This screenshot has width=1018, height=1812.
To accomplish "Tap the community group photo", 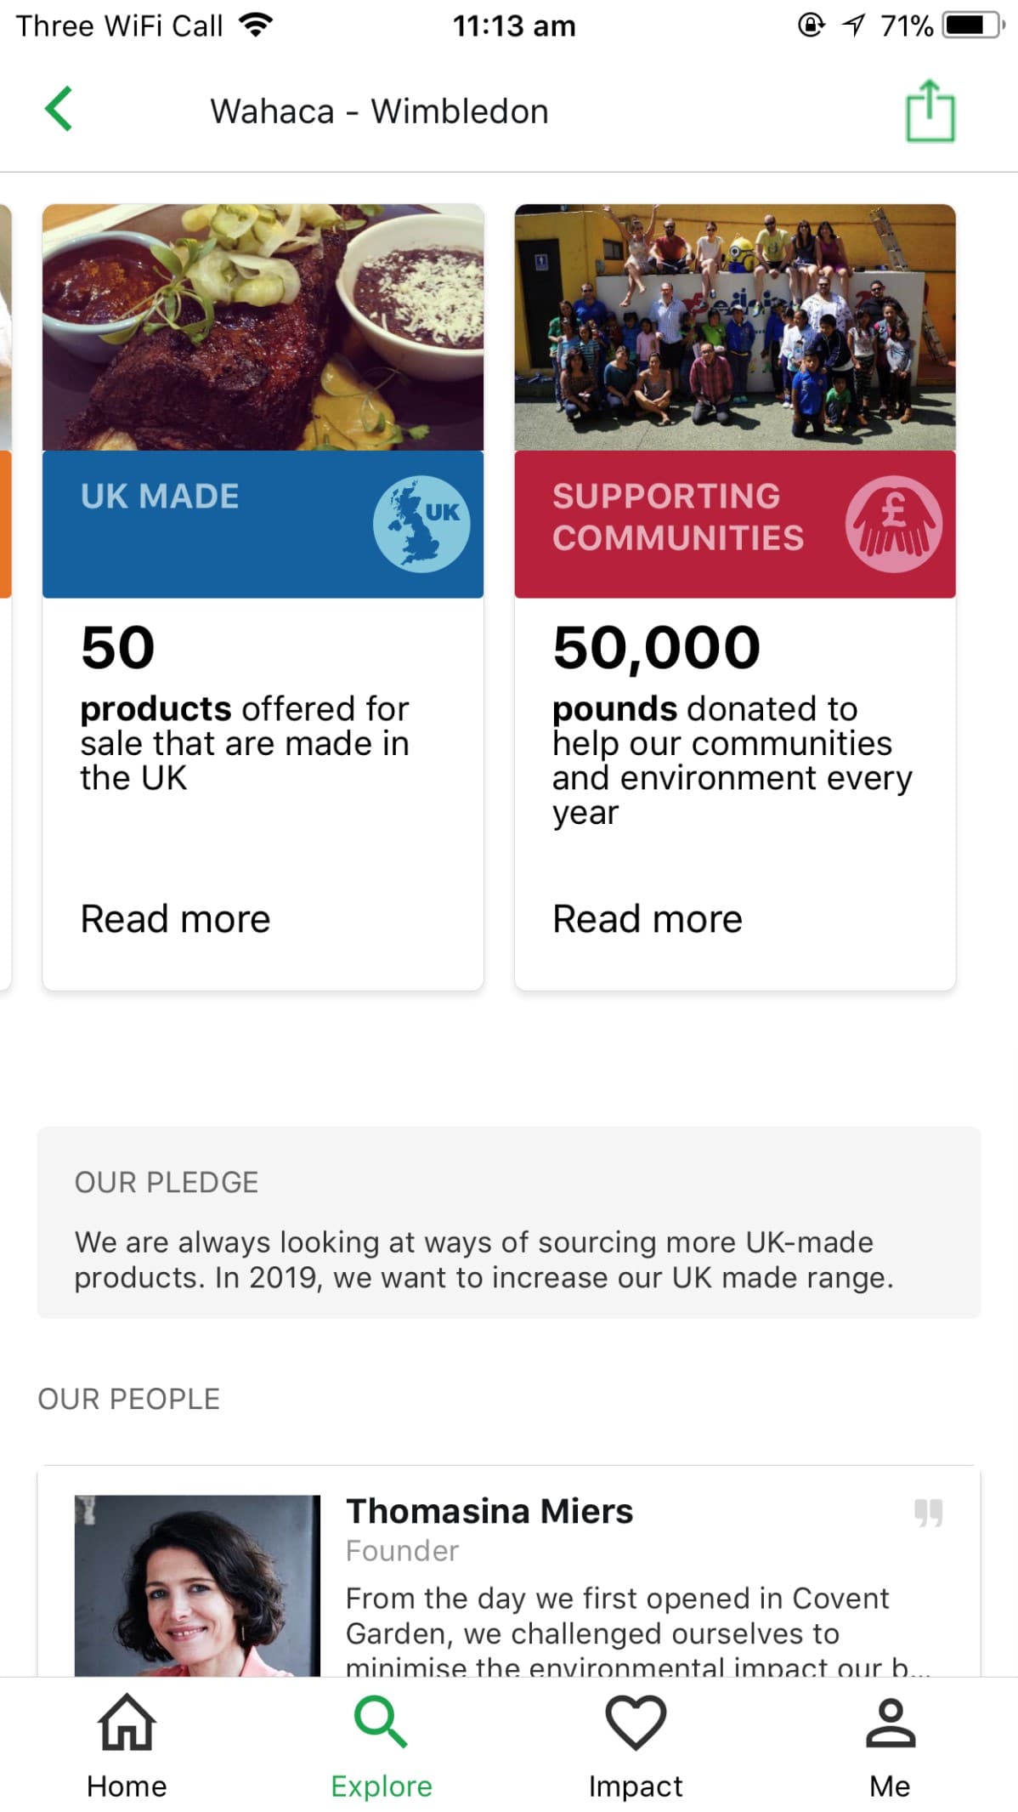I will (x=735, y=327).
